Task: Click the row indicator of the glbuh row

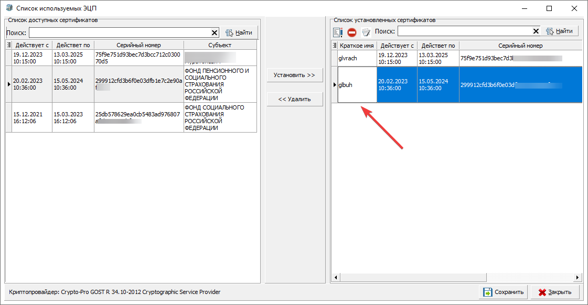Action: point(335,85)
